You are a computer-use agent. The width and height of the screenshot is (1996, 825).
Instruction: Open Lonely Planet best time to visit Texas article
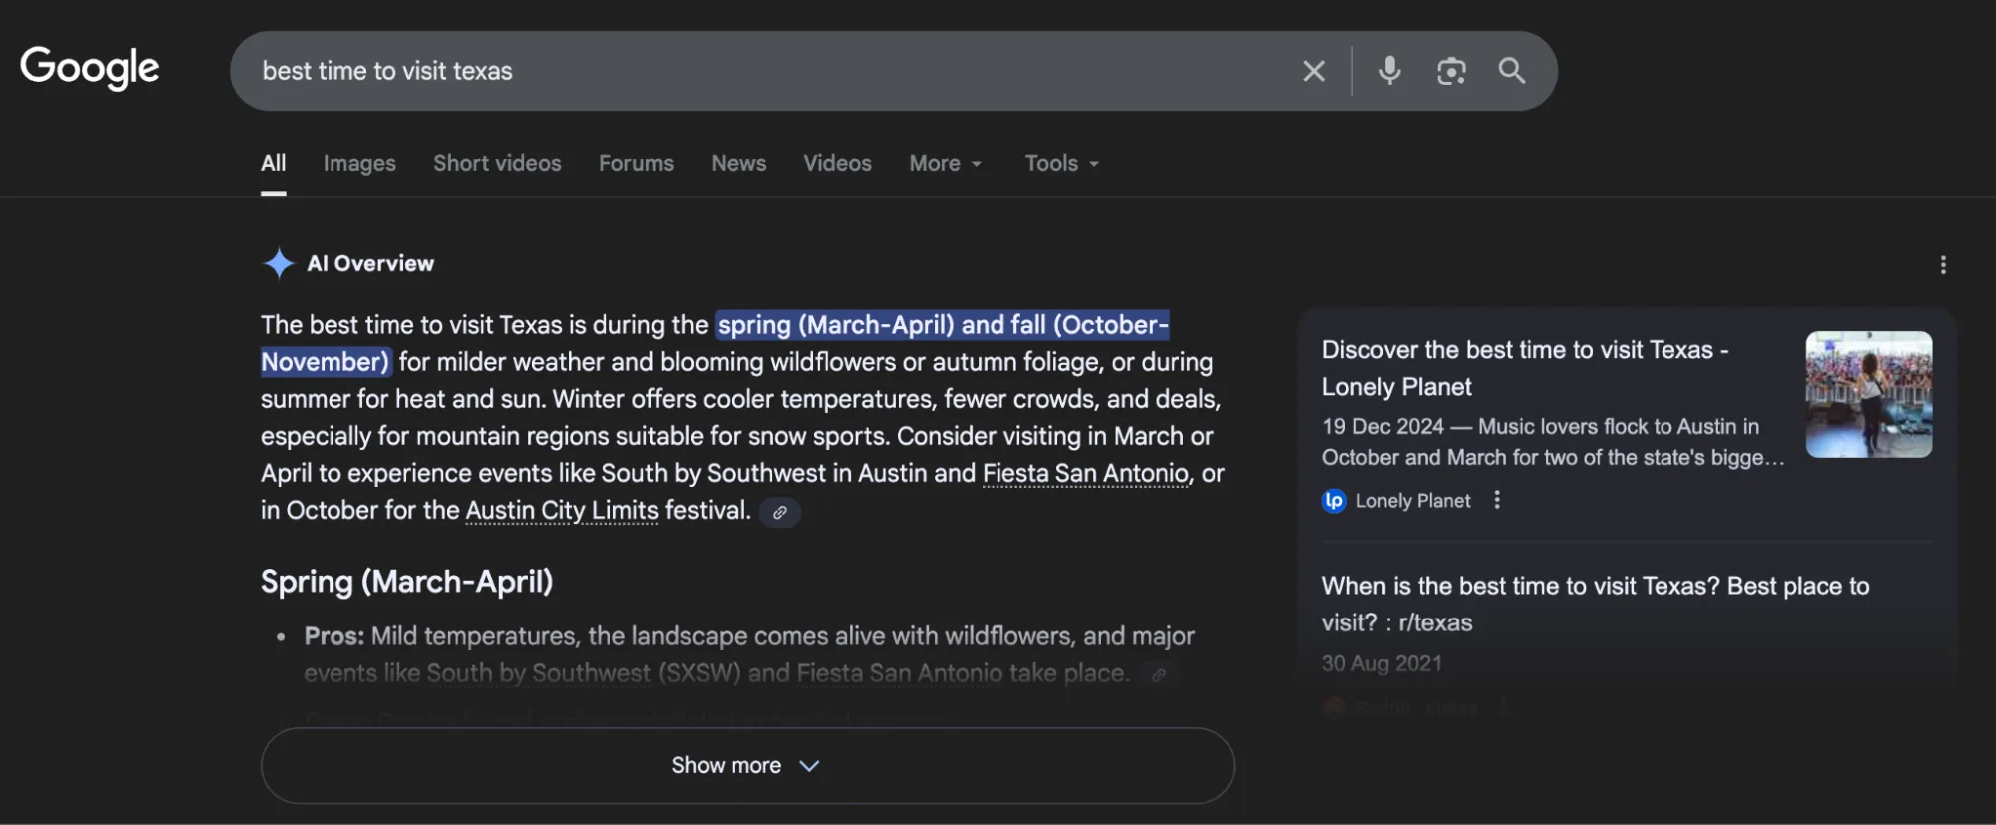(1525, 368)
